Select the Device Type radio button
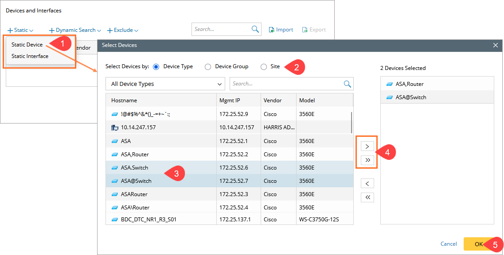The width and height of the screenshot is (504, 255). coord(156,66)
